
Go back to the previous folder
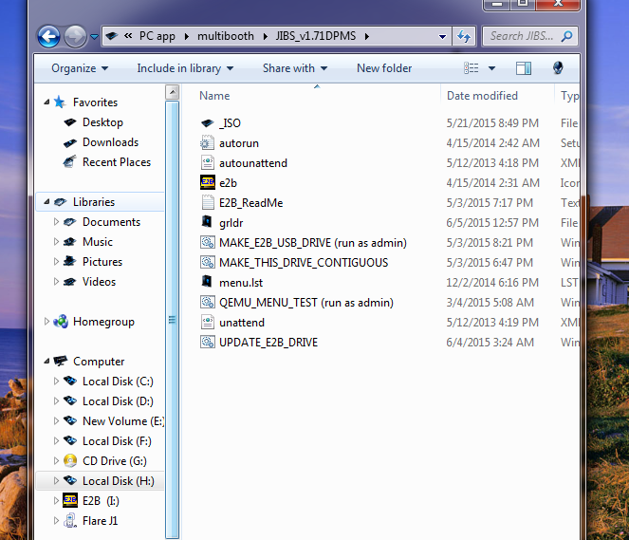(x=49, y=37)
